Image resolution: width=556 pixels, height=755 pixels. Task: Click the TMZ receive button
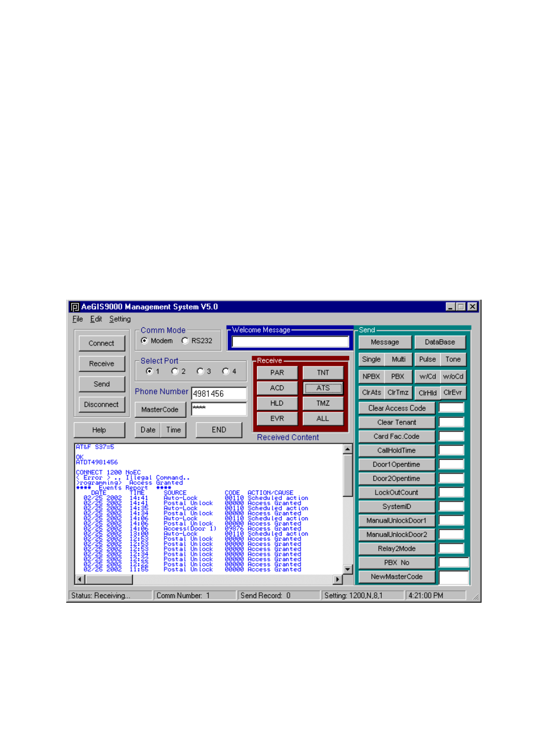323,403
